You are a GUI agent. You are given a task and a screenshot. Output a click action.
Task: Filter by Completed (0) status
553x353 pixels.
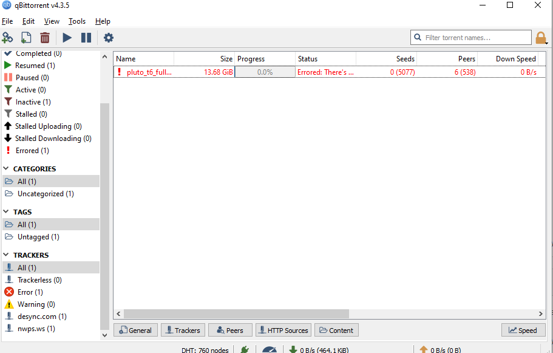(x=33, y=53)
